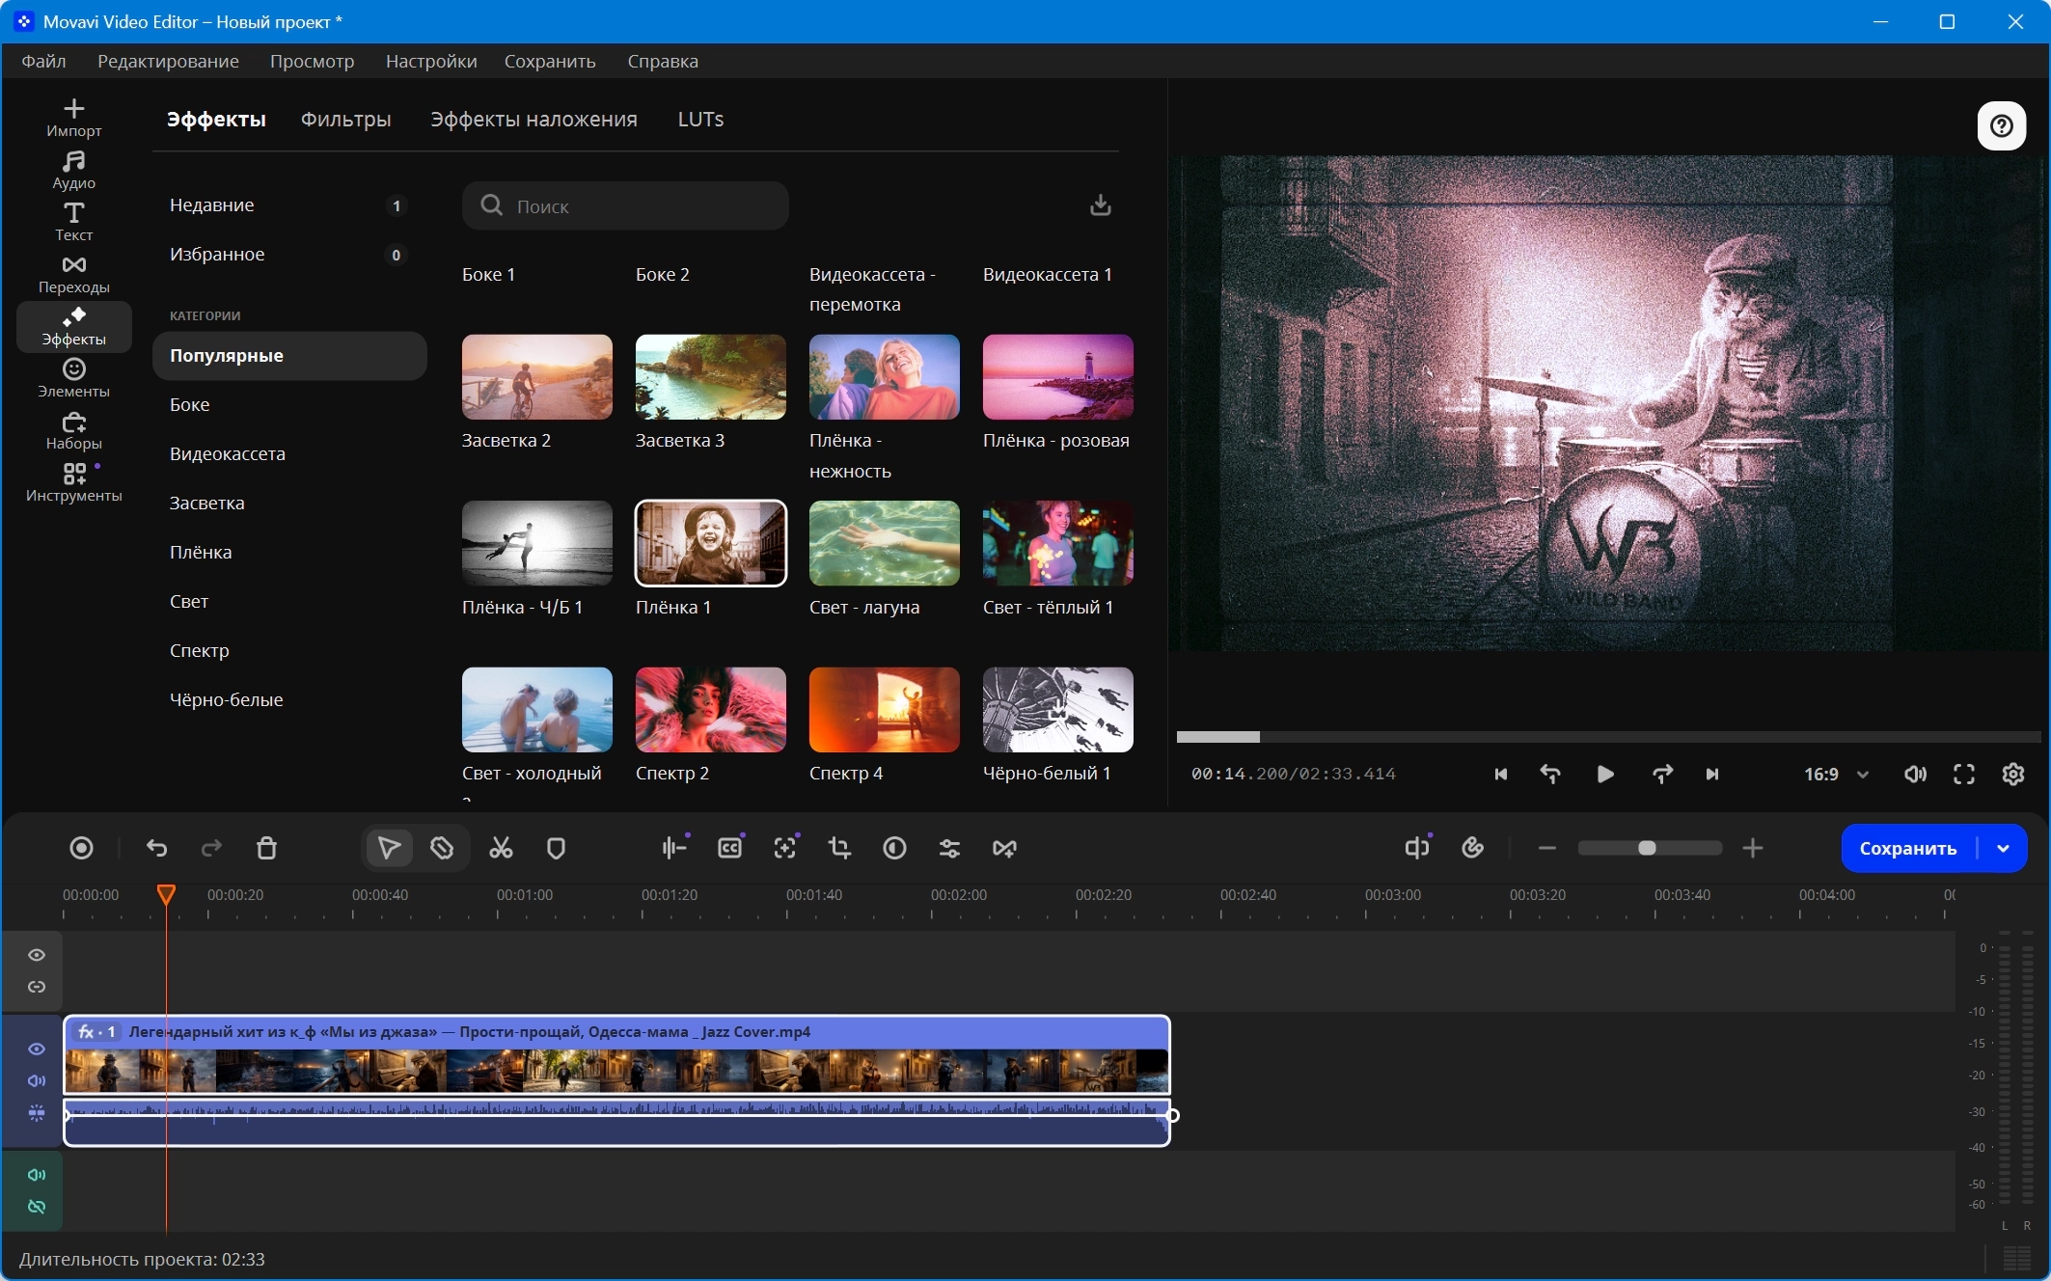
Task: Download more effects using the download icon
Action: [1100, 205]
